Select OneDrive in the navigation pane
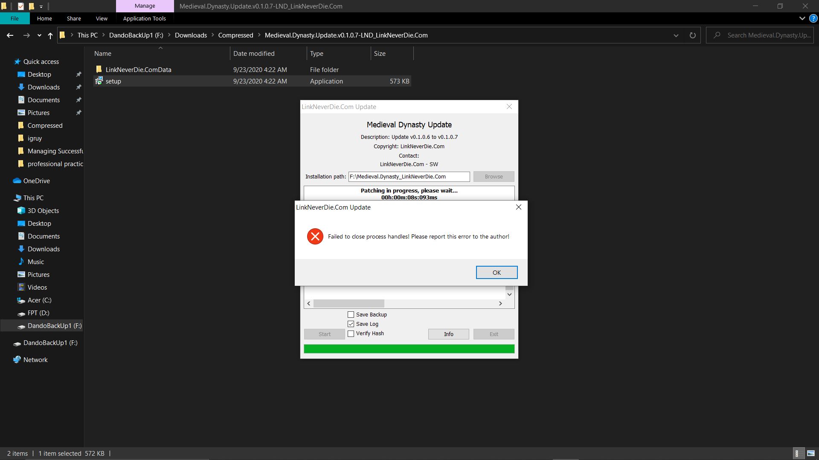Image resolution: width=819 pixels, height=460 pixels. 36,181
